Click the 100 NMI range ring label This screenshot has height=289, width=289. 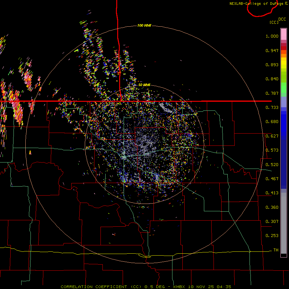coord(144,25)
